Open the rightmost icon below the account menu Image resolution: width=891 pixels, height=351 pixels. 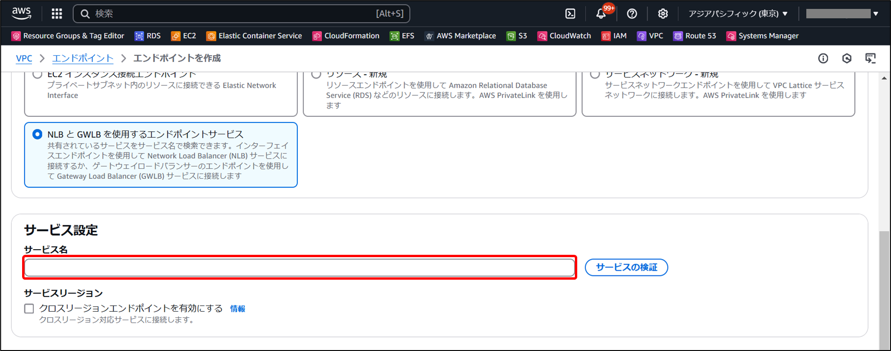(871, 58)
